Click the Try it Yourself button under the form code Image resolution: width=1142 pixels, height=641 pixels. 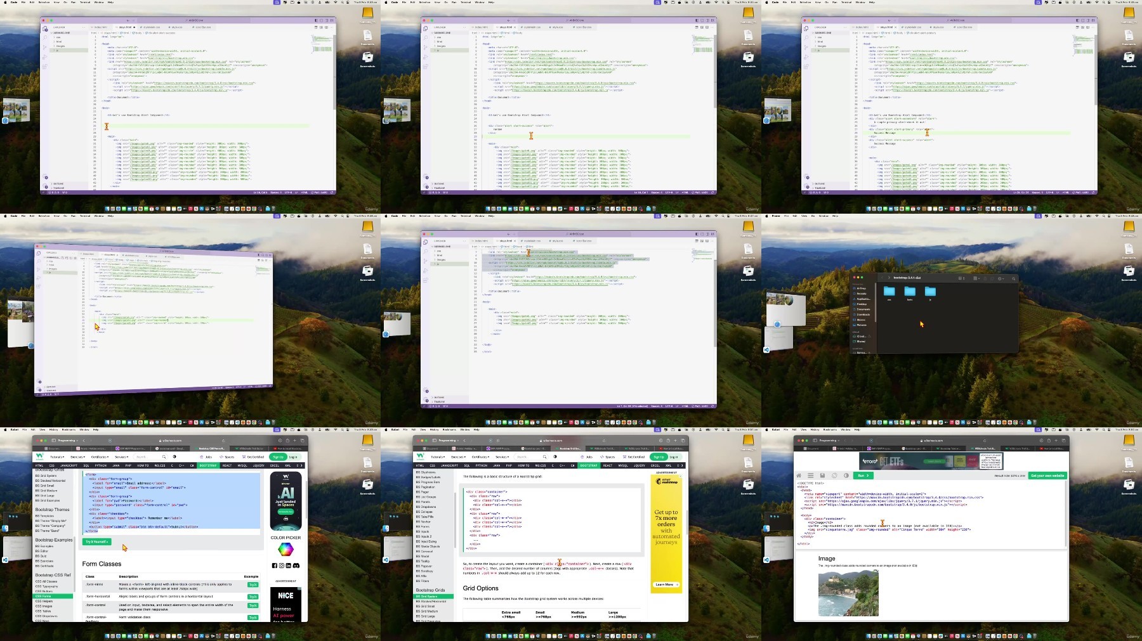coord(97,541)
